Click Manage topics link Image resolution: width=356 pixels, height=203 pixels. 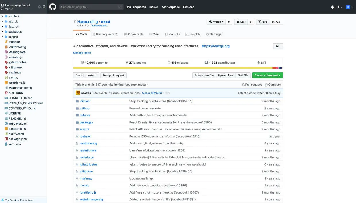coord(82,53)
